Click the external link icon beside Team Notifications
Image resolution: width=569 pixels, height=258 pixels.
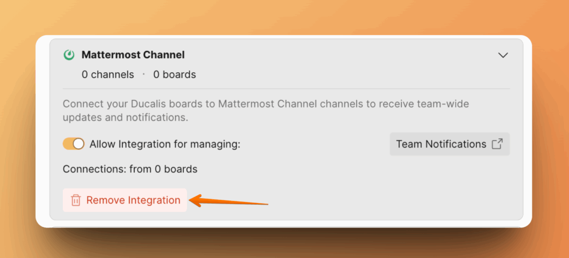coord(497,144)
